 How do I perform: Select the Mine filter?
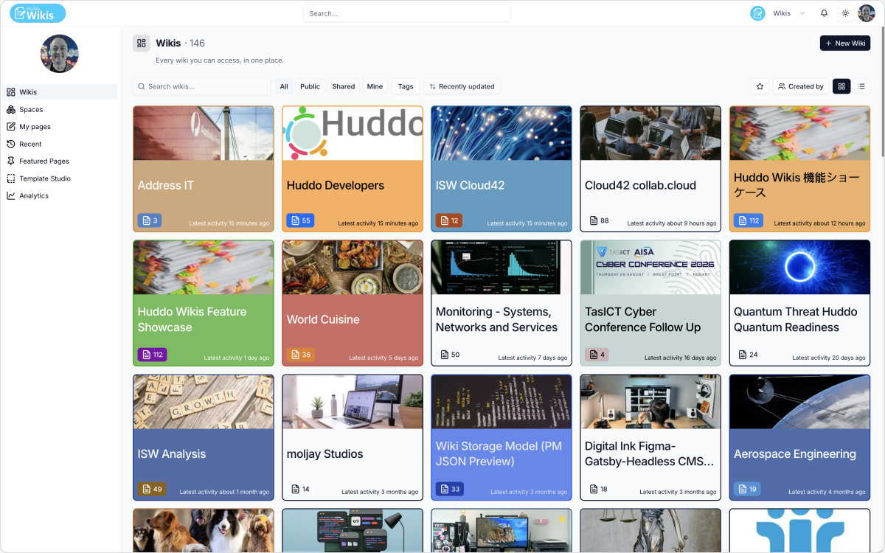tap(375, 86)
